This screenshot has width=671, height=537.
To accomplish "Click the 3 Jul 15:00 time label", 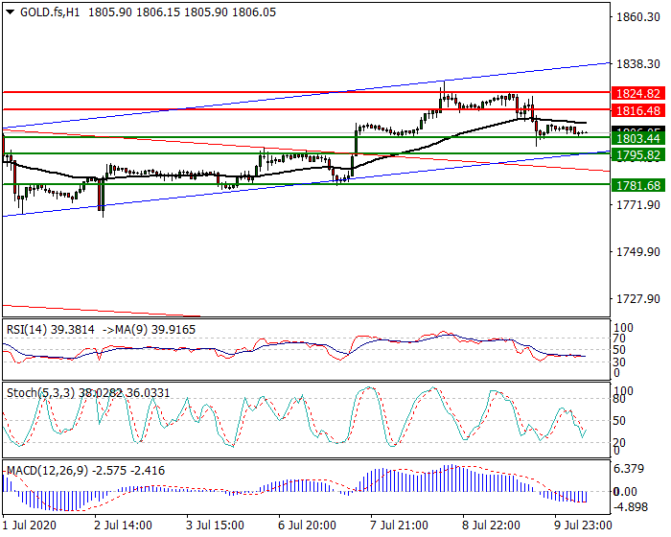I will coord(216,525).
